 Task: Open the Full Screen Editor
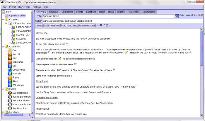click(87, 25)
